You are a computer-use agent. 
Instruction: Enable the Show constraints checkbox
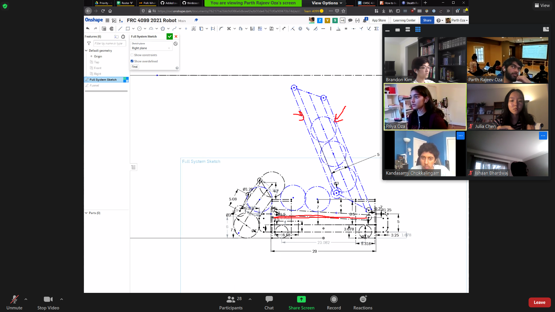132,55
